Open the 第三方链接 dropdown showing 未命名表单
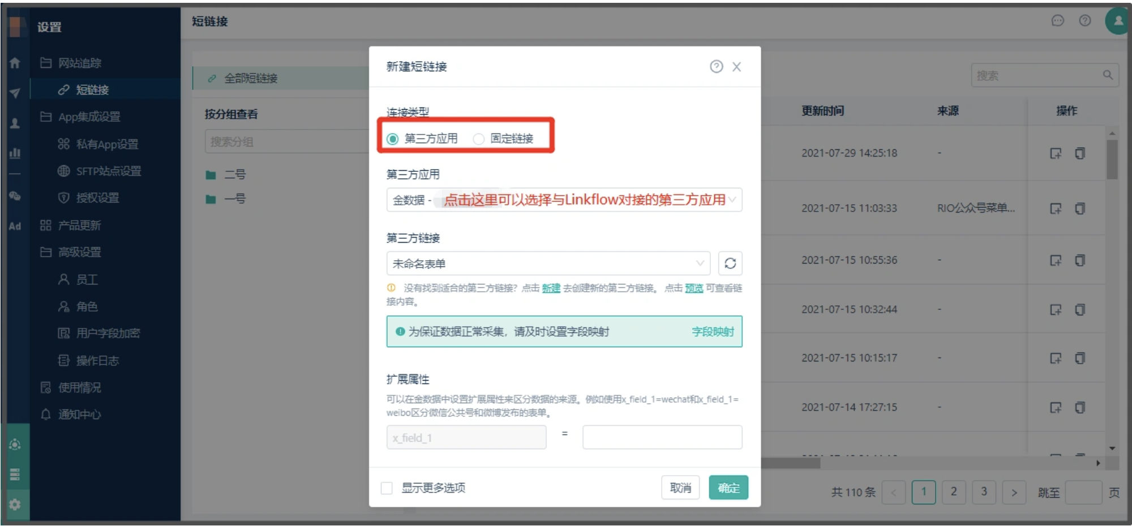The height and width of the screenshot is (526, 1132). pos(548,264)
